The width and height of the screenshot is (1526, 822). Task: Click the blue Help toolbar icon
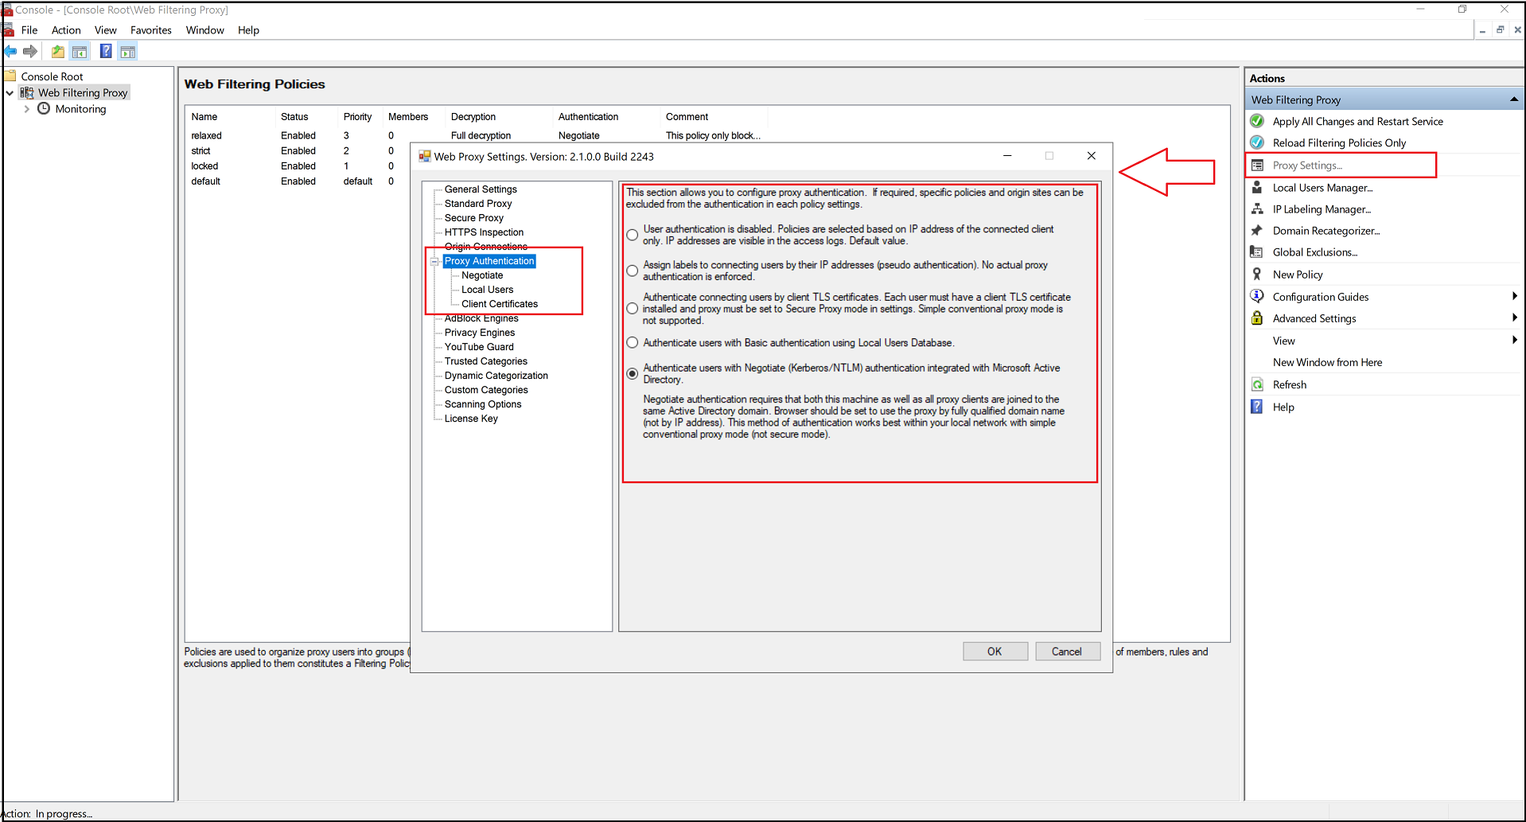coord(106,52)
